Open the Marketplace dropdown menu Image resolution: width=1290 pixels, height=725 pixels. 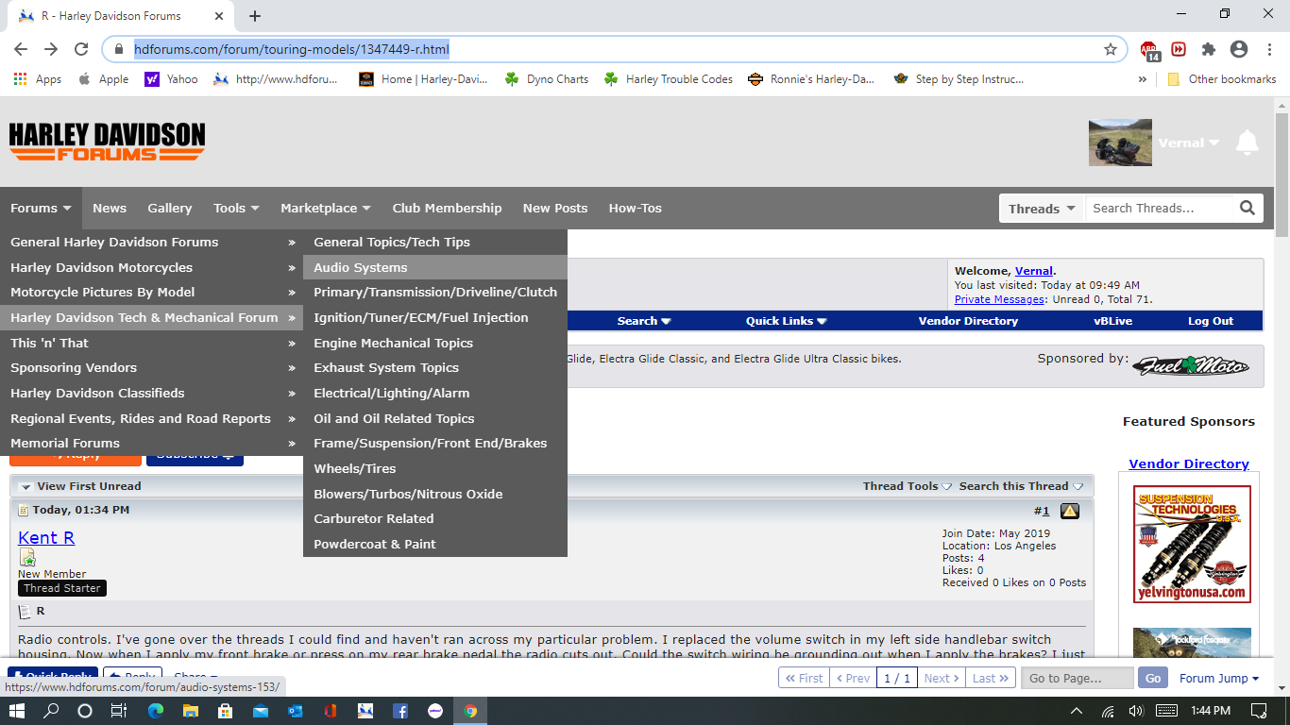point(325,208)
